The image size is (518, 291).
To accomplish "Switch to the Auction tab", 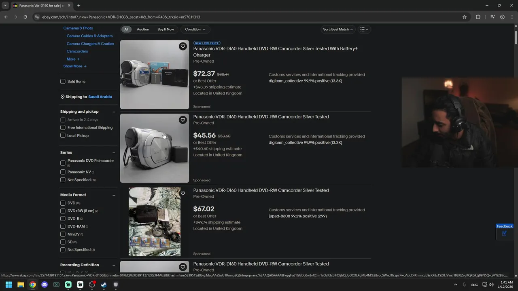I will click(x=143, y=29).
